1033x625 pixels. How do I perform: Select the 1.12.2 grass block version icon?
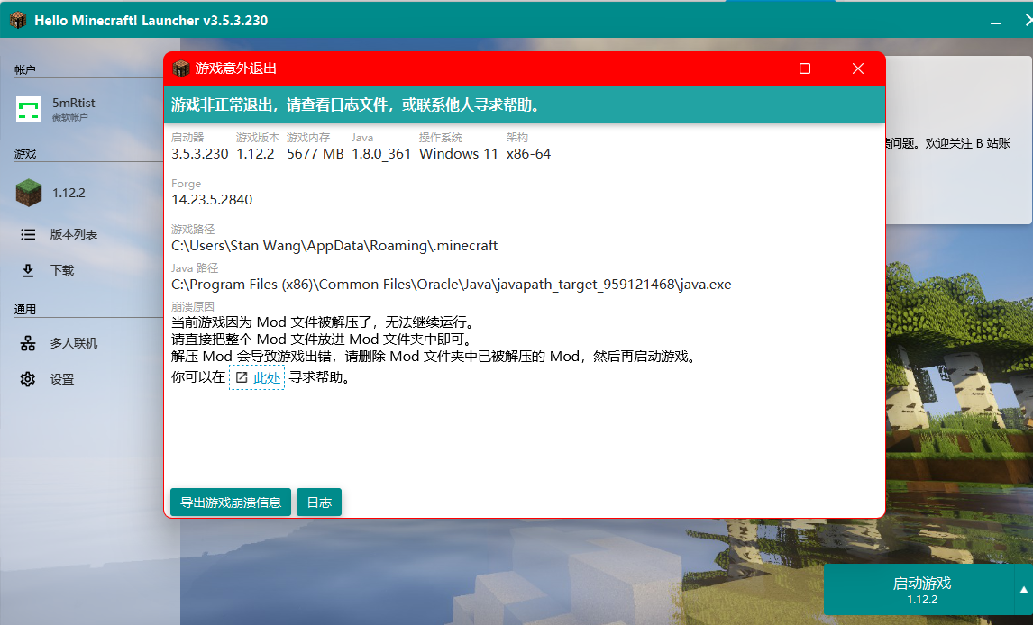(28, 192)
